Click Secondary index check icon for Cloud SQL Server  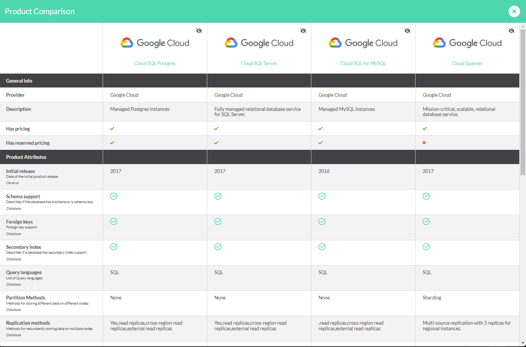point(218,247)
